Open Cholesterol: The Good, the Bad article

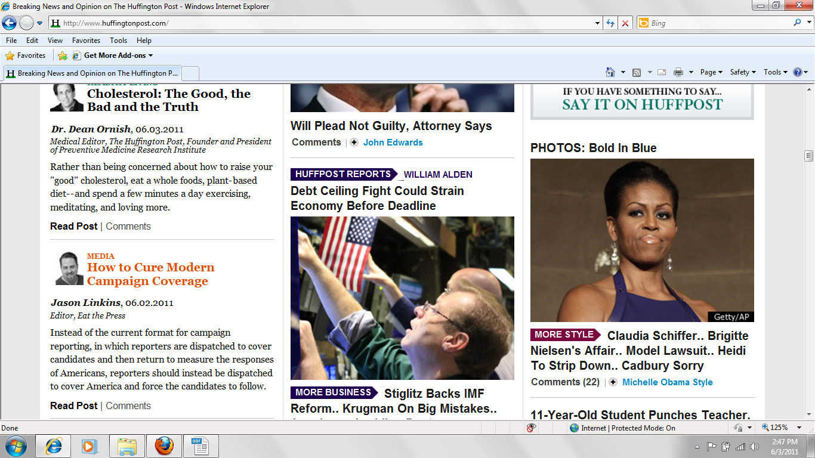[x=169, y=100]
